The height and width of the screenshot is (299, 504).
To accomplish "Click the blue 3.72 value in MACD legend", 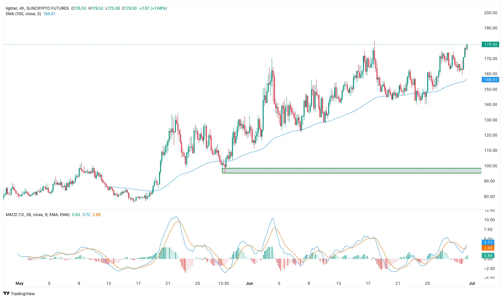I will (x=86, y=215).
